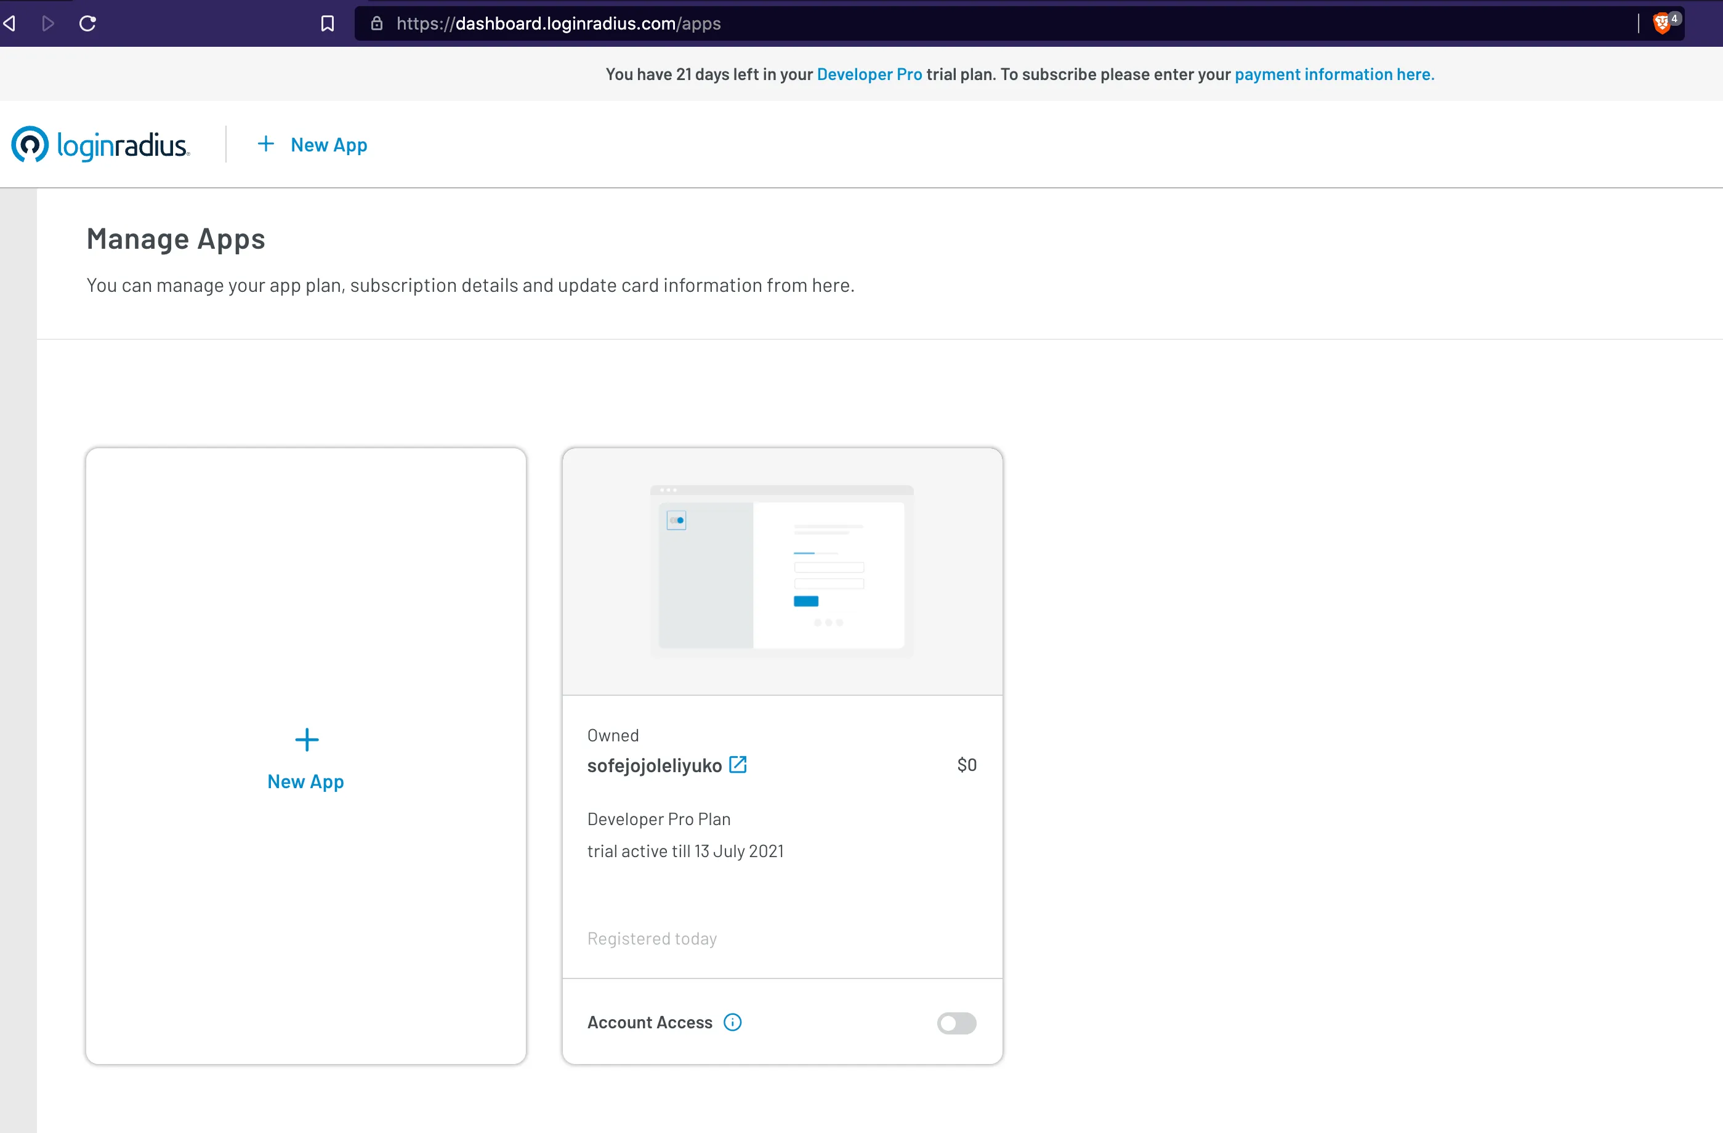Click the address bar URL
Image resolution: width=1723 pixels, height=1133 pixels.
pyautogui.click(x=559, y=22)
